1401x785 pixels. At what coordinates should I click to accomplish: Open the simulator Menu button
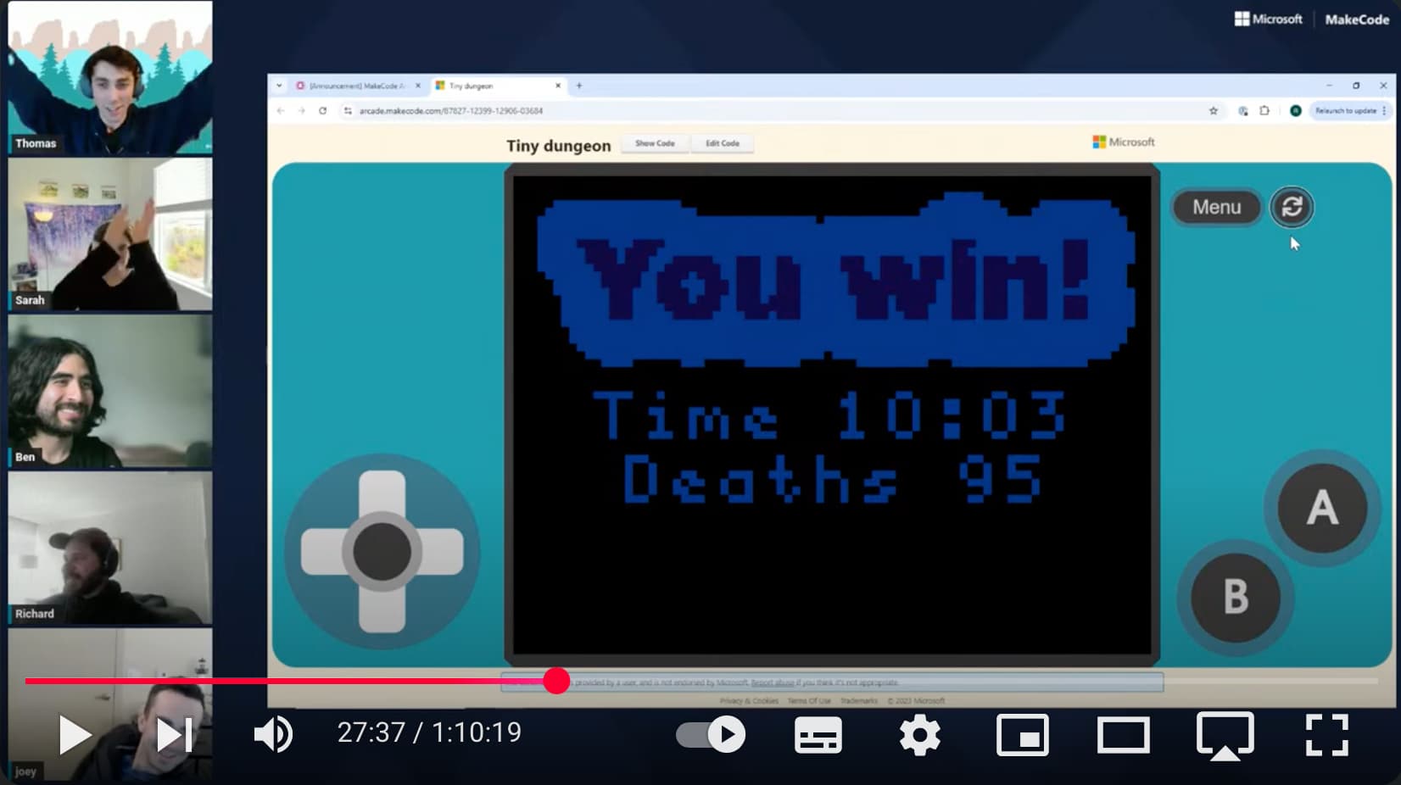(1216, 207)
